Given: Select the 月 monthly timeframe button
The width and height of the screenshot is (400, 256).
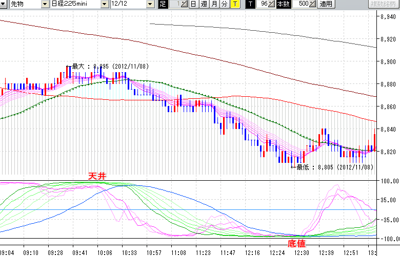Looking at the screenshot, I should point(214,4).
